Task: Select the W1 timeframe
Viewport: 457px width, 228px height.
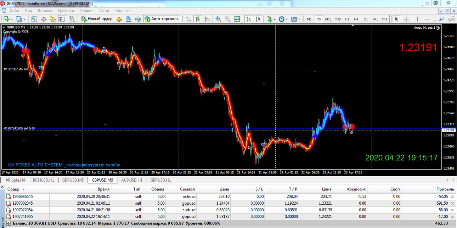Action: coord(375,19)
